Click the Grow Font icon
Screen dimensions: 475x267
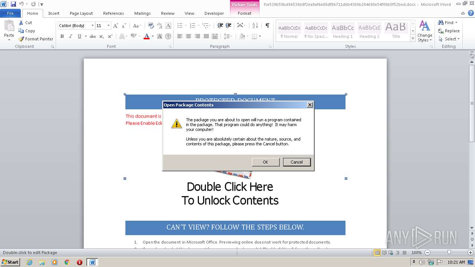coord(116,26)
